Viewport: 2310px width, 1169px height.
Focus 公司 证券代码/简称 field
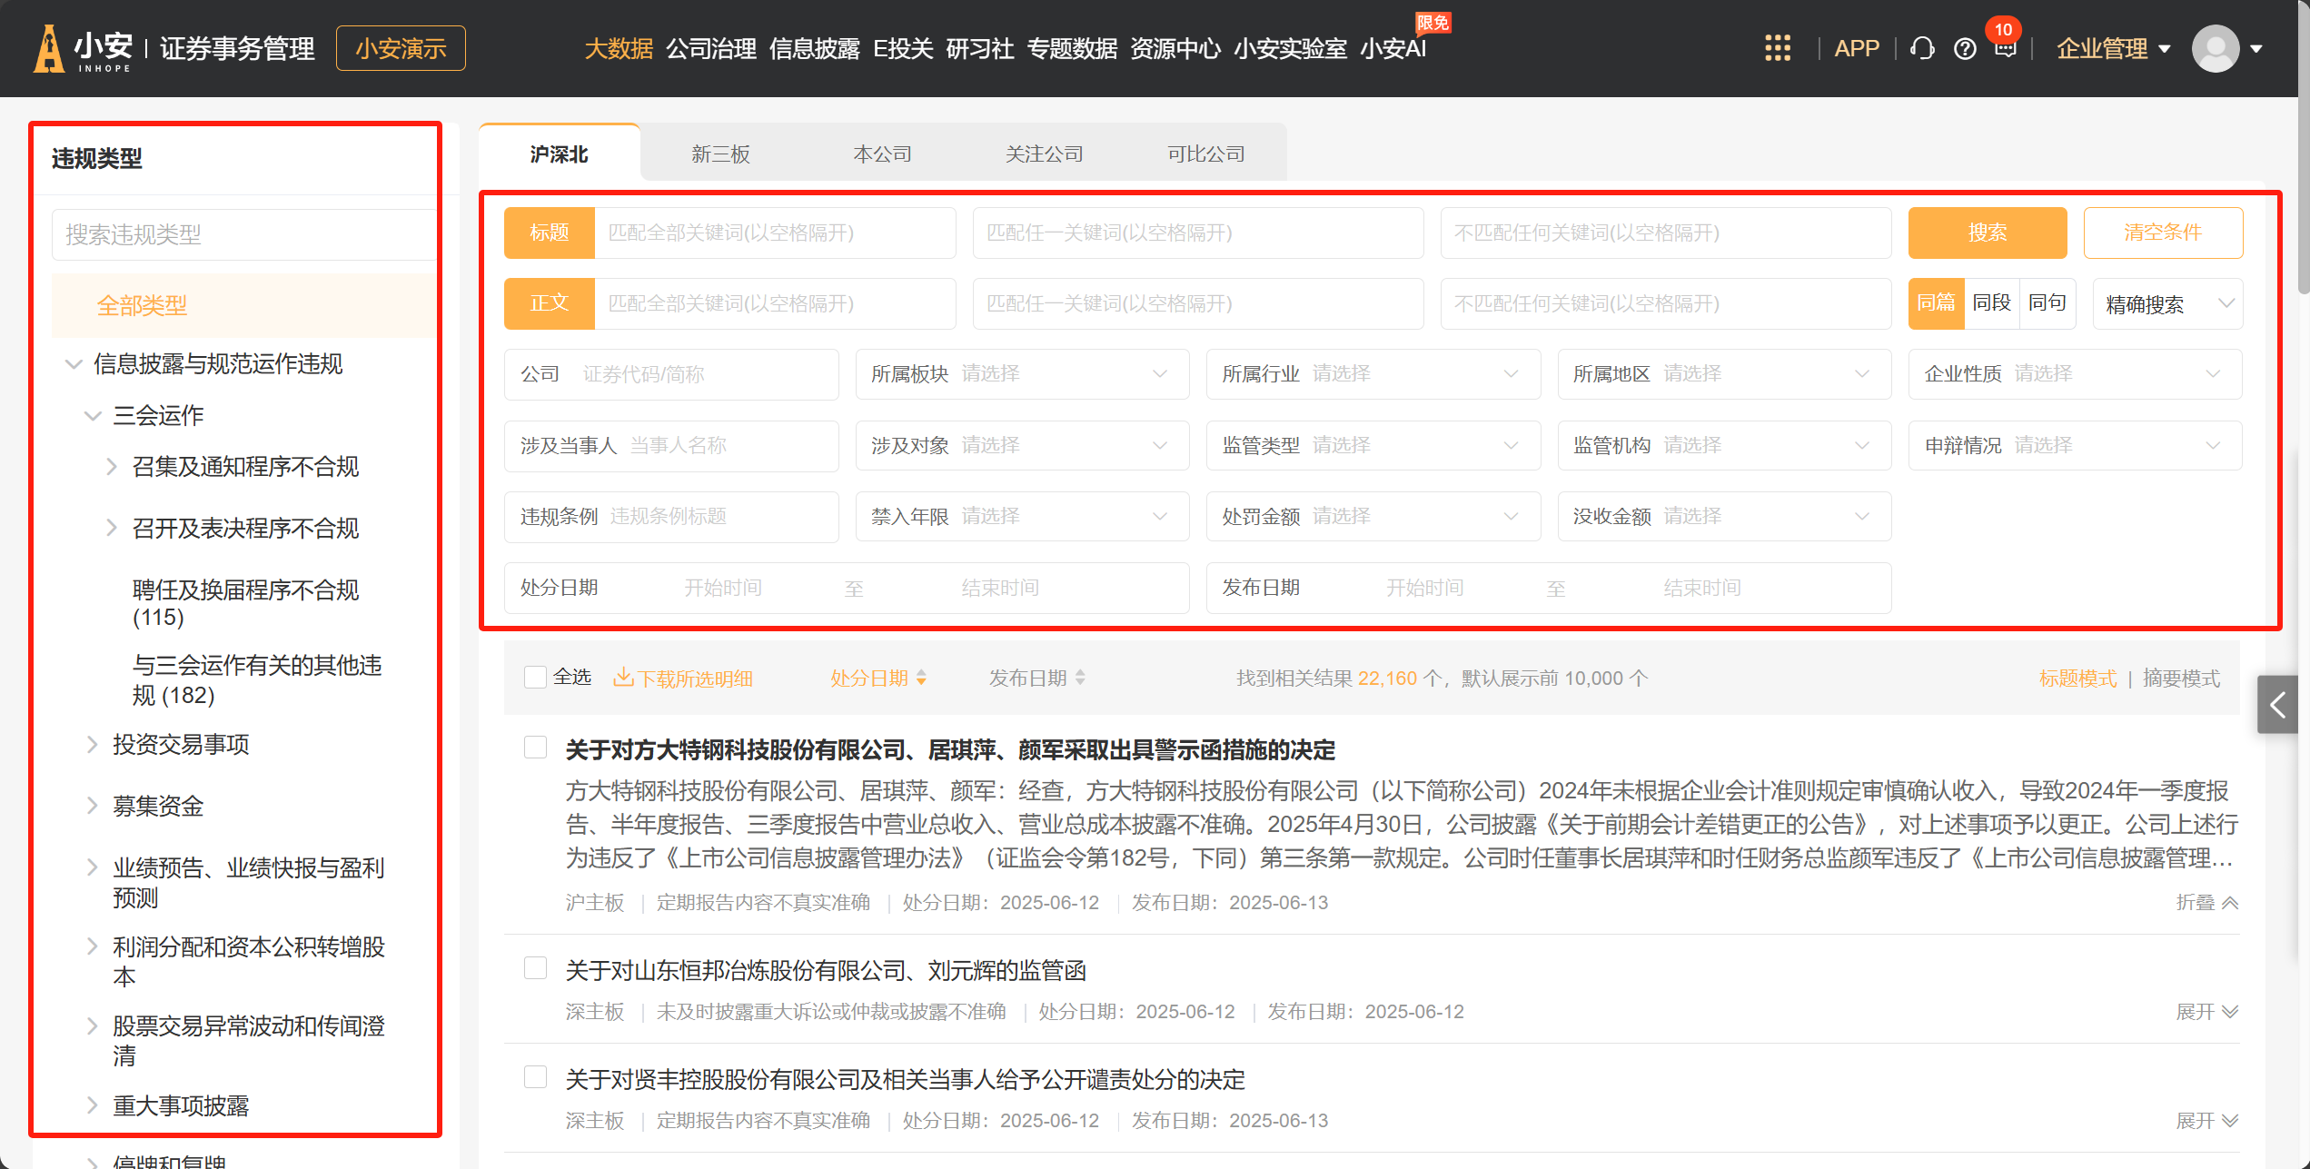click(671, 374)
